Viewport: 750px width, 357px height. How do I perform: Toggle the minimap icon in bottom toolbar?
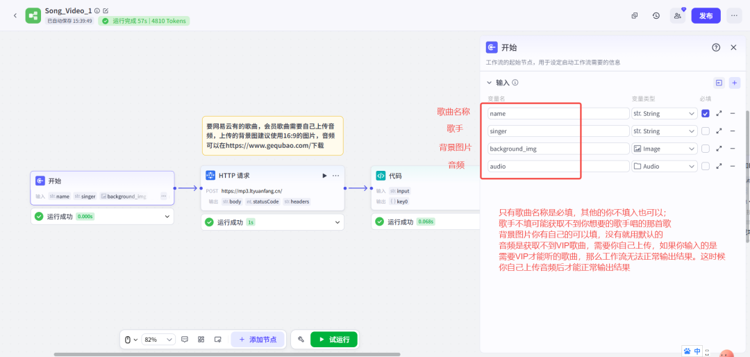pos(217,340)
